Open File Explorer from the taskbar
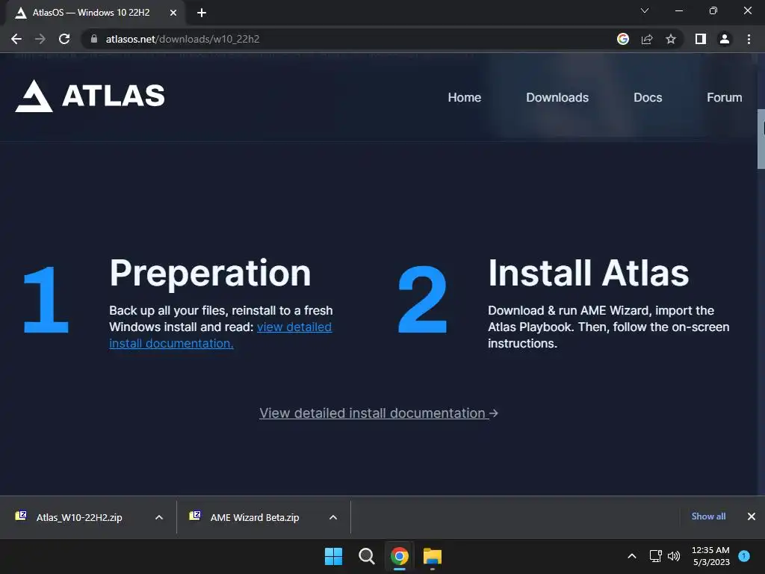 433,556
